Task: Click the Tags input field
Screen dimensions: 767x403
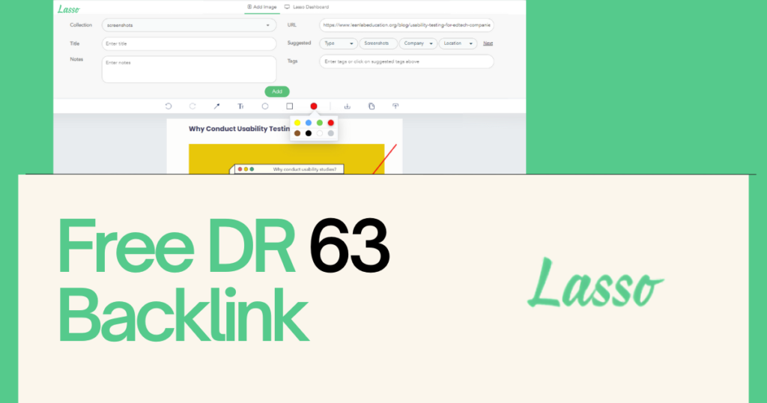Action: [407, 61]
